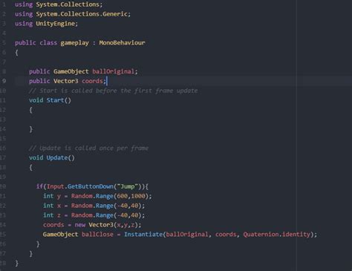
Task: Click variable 'x' in the 'int x' declaration
Action: tap(59, 206)
